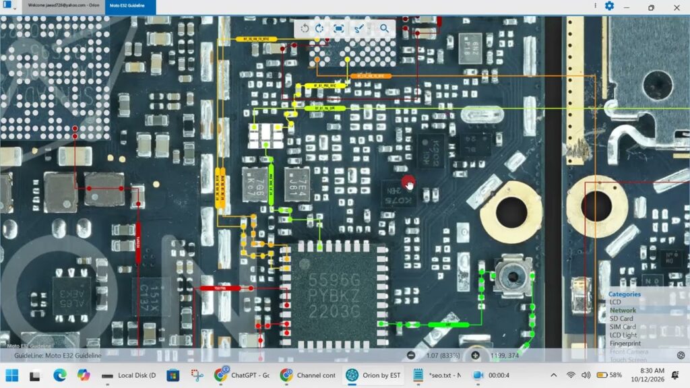The height and width of the screenshot is (388, 690).
Task: Open the search magnifier tool
Action: click(x=384, y=28)
